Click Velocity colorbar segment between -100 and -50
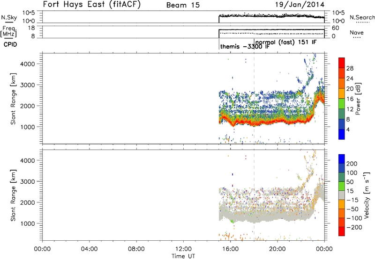Screen dimensions: 375x259 coord(342,213)
